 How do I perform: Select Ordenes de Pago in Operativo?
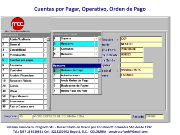coord(77,70)
